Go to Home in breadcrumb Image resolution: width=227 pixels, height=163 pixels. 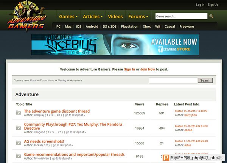(x=33, y=80)
